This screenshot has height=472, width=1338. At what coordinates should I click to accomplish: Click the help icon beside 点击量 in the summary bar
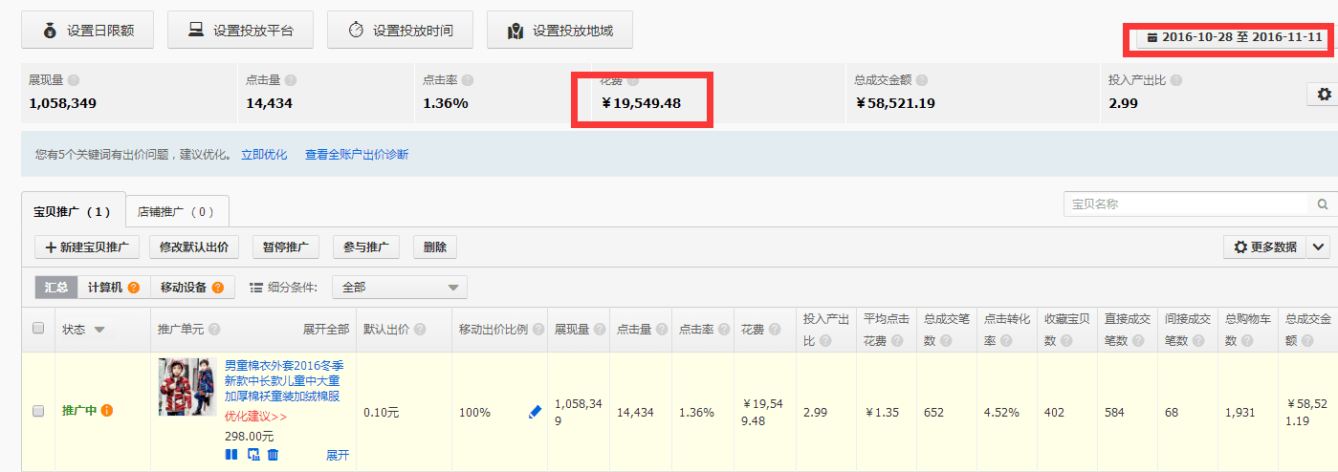291,81
